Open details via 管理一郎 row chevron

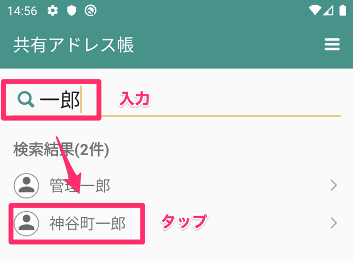coord(333,185)
